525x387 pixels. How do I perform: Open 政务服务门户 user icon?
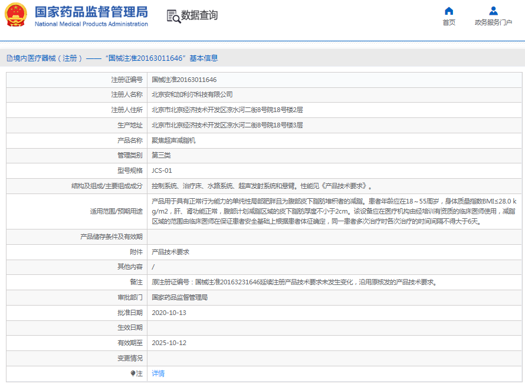pyautogui.click(x=493, y=11)
